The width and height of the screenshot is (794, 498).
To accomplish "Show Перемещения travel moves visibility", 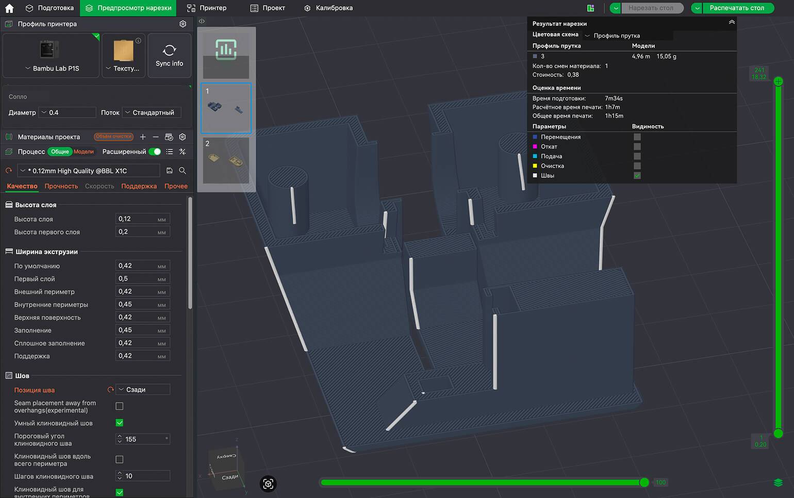I will 637,137.
